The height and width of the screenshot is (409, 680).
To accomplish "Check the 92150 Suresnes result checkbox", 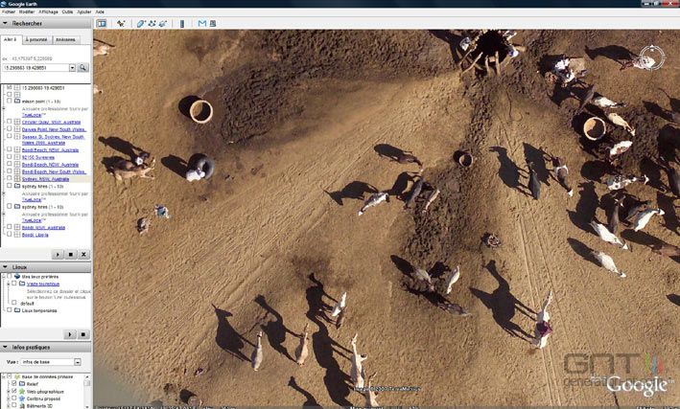I will coord(10,157).
